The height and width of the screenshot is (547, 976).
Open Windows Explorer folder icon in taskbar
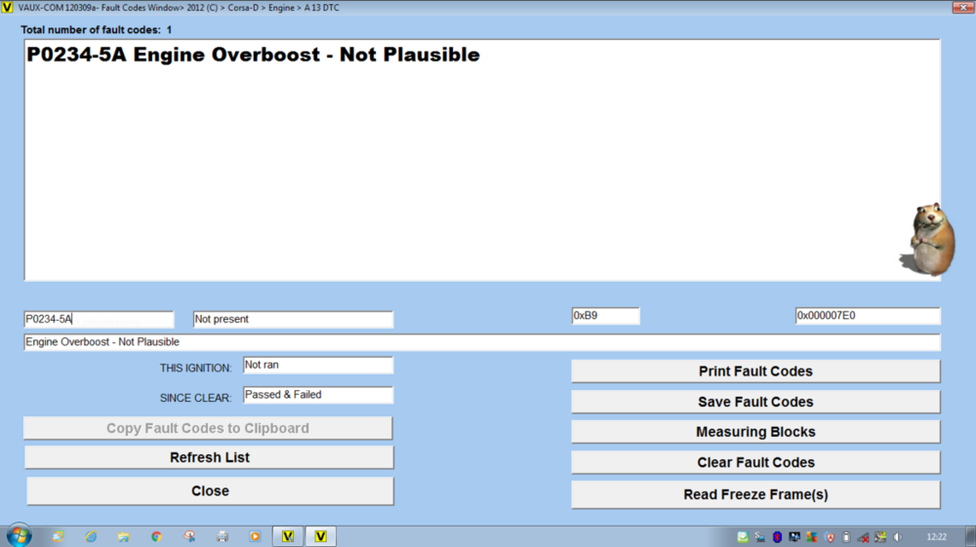click(x=124, y=536)
